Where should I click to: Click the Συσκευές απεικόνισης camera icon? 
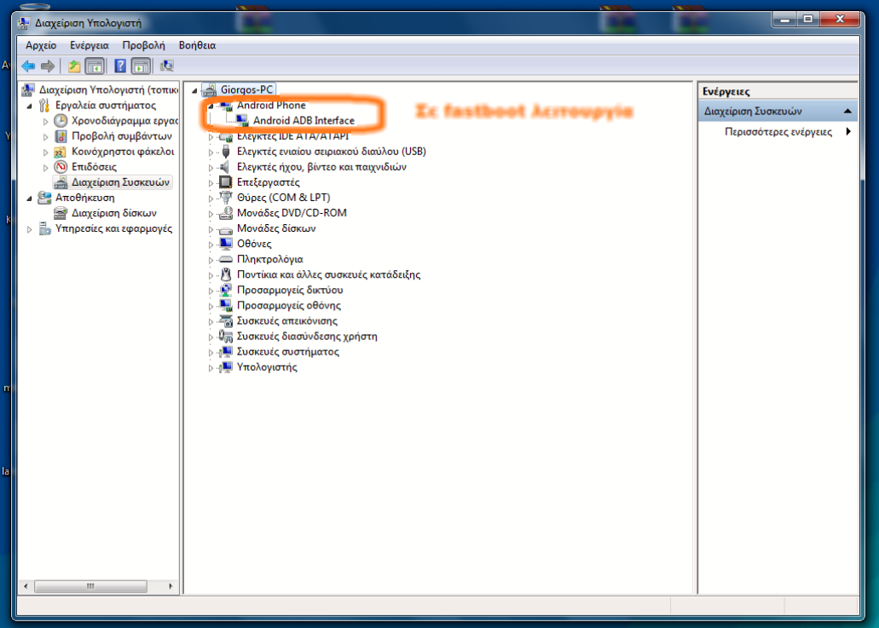tap(226, 321)
